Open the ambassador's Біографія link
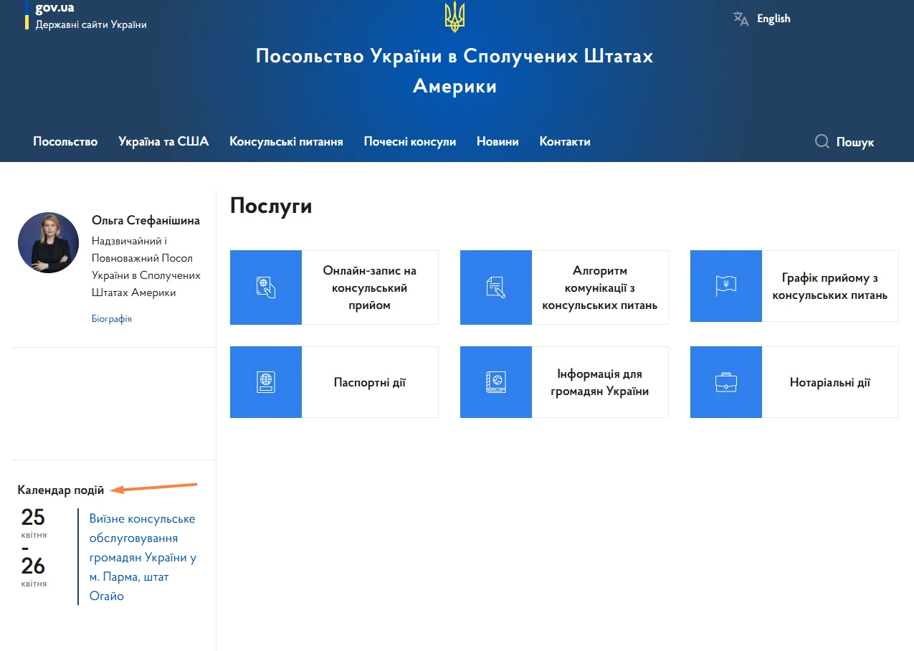The height and width of the screenshot is (651, 914). [x=112, y=318]
